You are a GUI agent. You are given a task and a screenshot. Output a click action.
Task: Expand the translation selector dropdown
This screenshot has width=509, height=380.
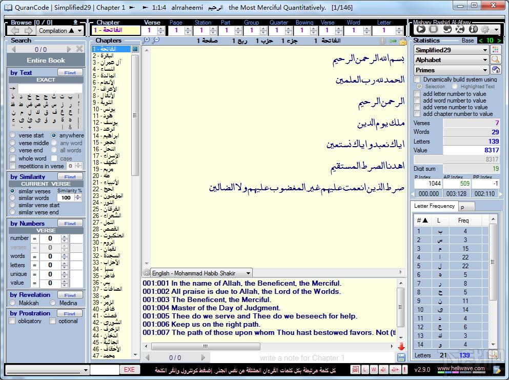[x=248, y=273]
